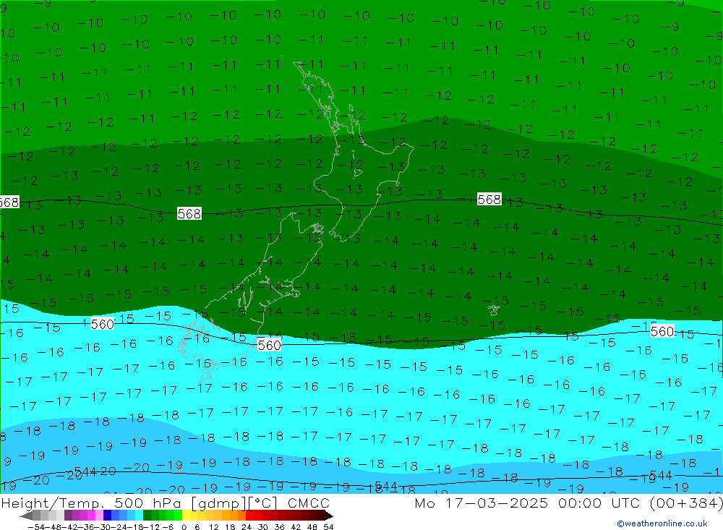Click the chart title 'Height/Temp. 500 hPa'
Screen dimensions: 723x530
point(93,503)
